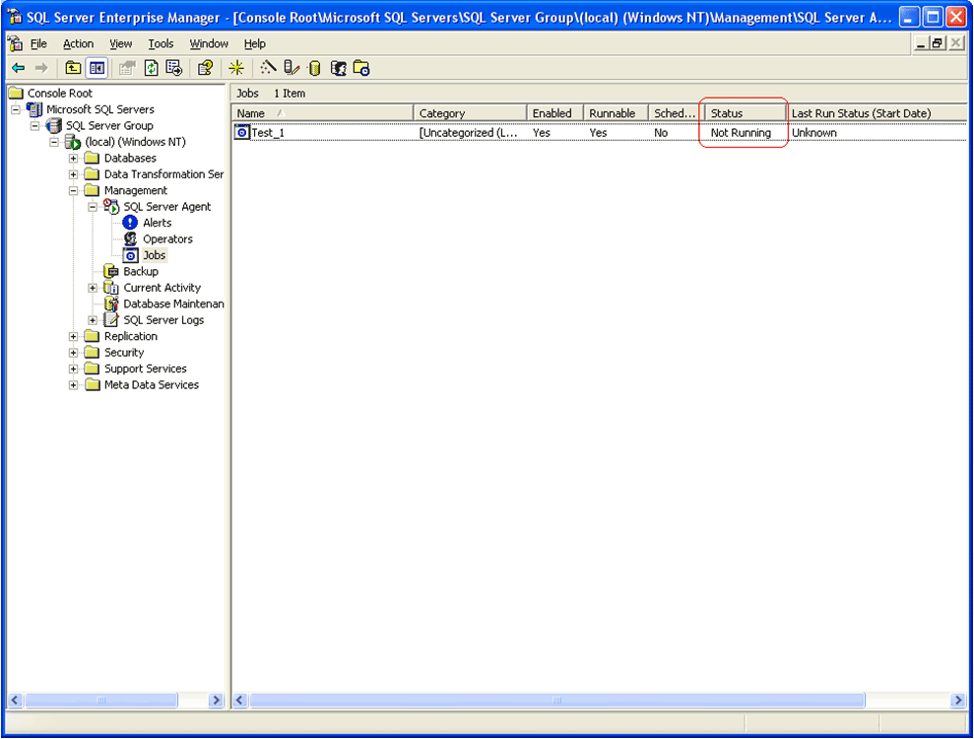Screen dimensions: 974x739
Task: Expand the Current Activity node
Action: coord(93,288)
